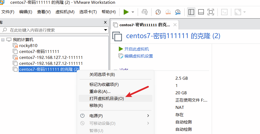260x134 pixels.
Task: Open snapshot manager with the clock-wrench icon
Action: (178, 12)
